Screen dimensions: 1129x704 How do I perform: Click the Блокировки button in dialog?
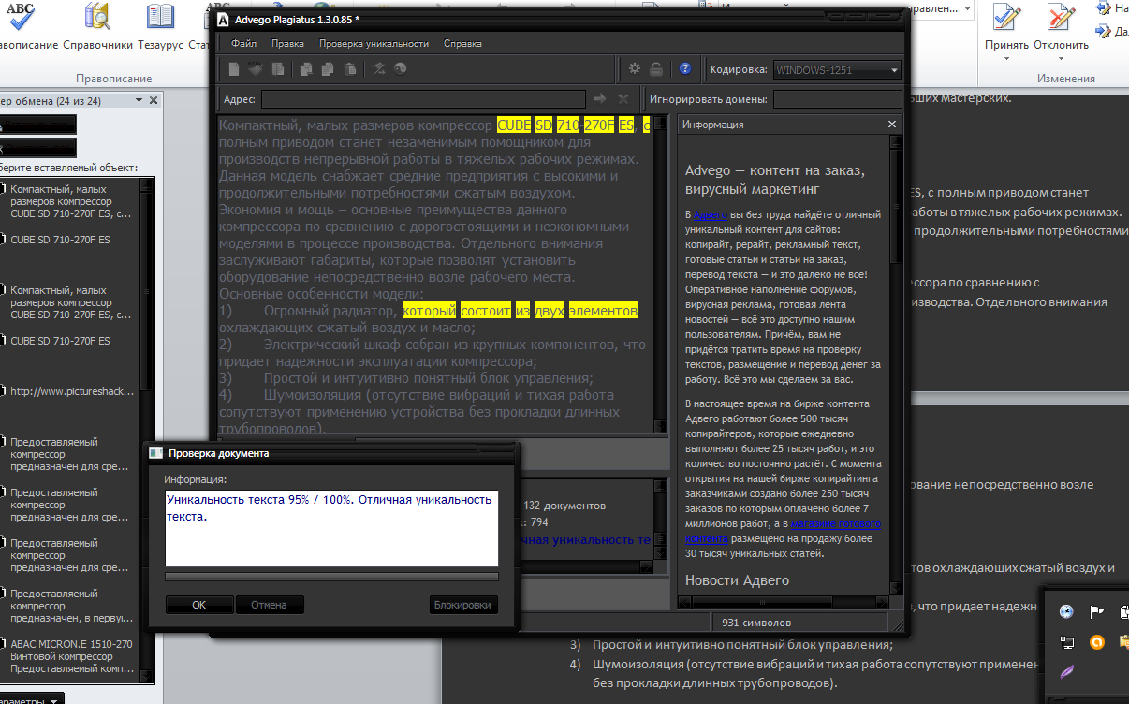[x=462, y=605]
